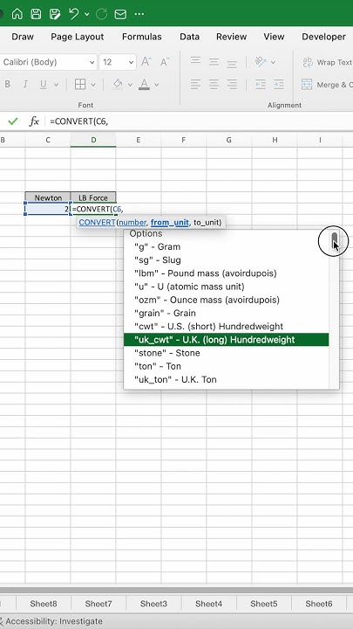Screen dimensions: 353x629
Task: Click the Borders icon
Action: [x=80, y=84]
